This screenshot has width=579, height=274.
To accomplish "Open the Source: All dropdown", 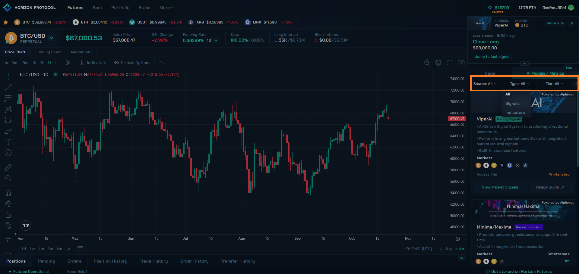I will click(x=485, y=84).
